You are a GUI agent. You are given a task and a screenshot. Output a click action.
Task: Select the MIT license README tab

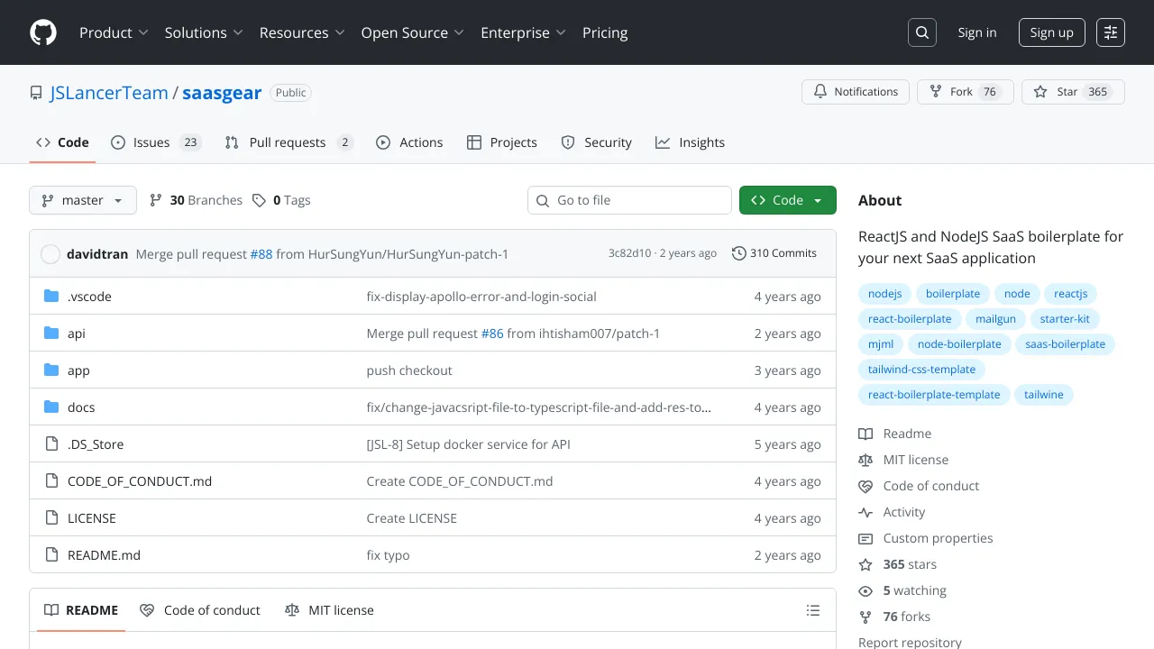[x=330, y=610]
